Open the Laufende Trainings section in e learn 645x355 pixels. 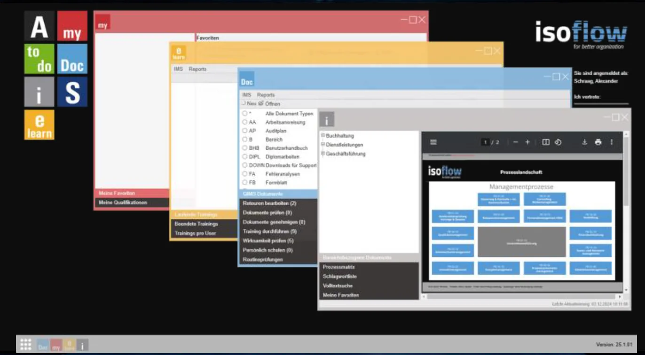coord(204,215)
